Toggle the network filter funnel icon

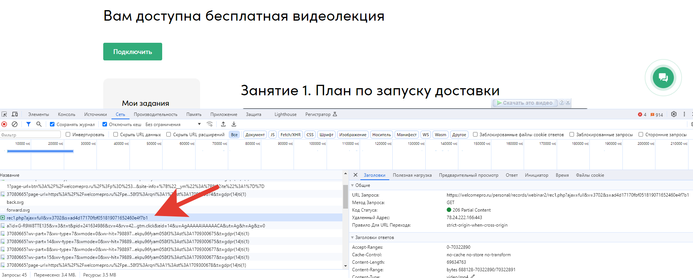coord(29,124)
